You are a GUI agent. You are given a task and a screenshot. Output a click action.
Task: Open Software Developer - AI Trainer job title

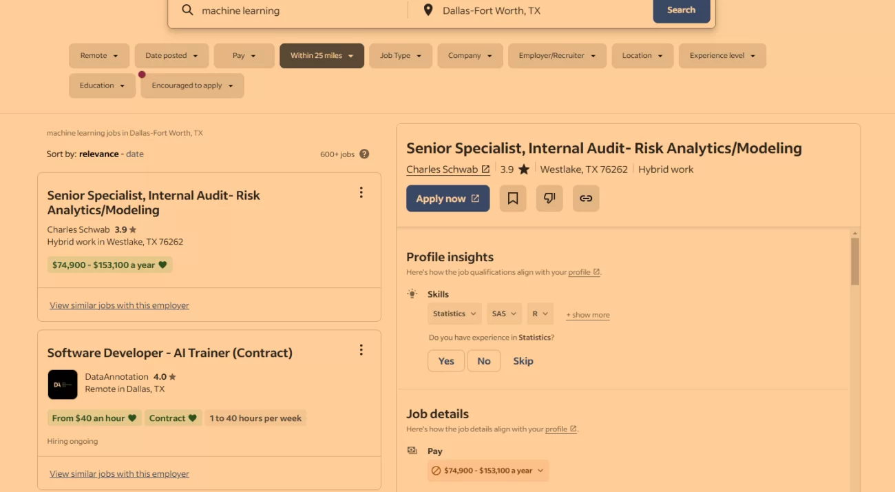pyautogui.click(x=170, y=353)
